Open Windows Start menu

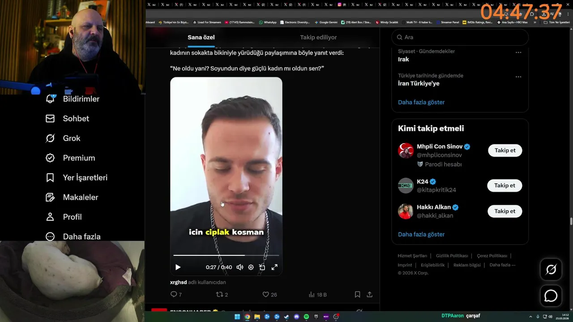(x=237, y=317)
